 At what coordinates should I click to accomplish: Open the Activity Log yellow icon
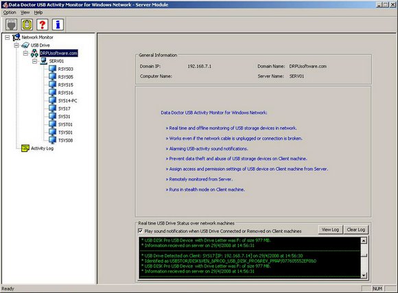click(25, 148)
